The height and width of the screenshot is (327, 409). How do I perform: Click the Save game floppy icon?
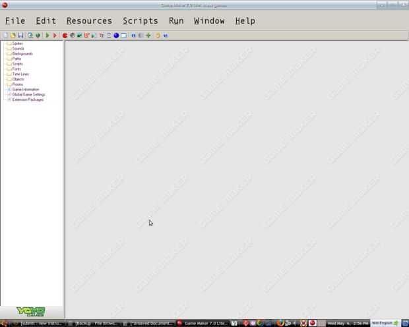coord(20,35)
